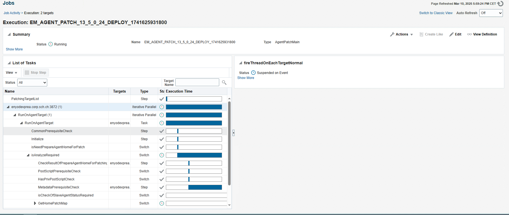Collapse the List of Tasks panel
Image resolution: width=509 pixels, height=215 pixels.
coord(9,63)
